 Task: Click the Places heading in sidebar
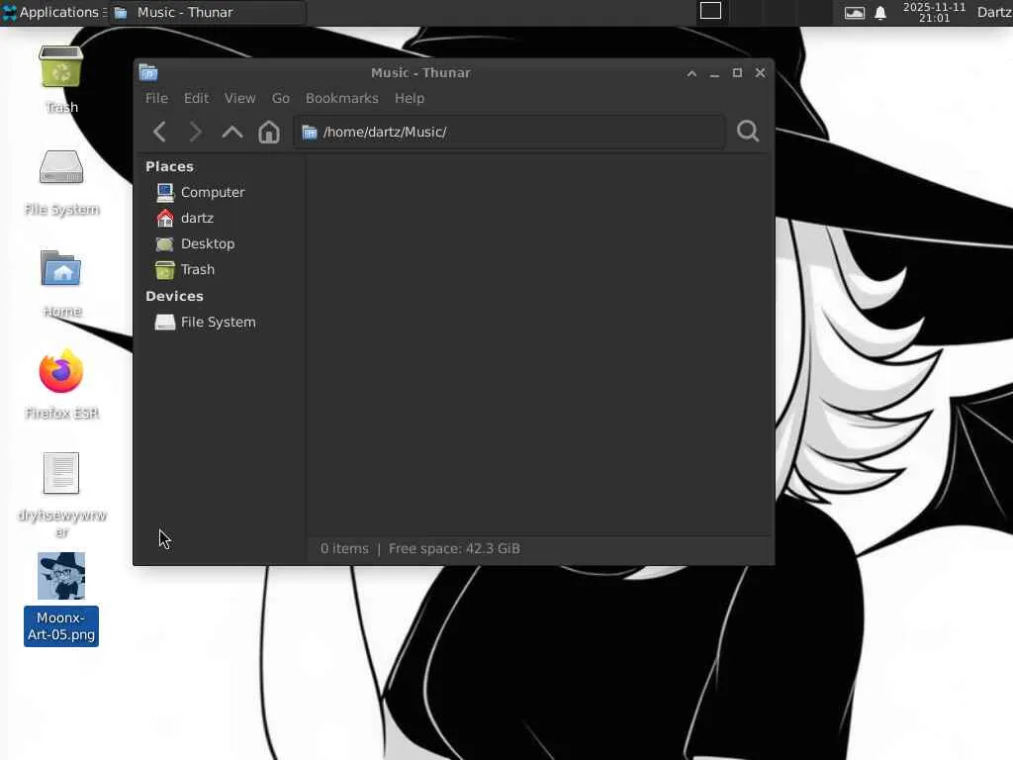point(169,166)
